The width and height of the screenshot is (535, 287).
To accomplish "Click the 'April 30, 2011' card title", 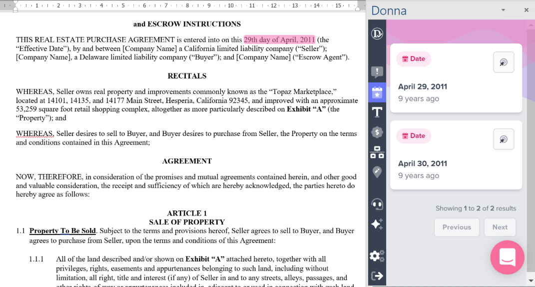I will point(423,163).
